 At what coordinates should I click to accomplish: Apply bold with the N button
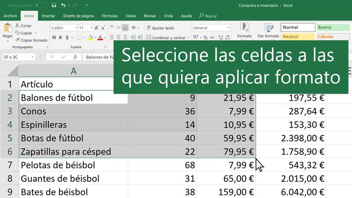coord(54,37)
